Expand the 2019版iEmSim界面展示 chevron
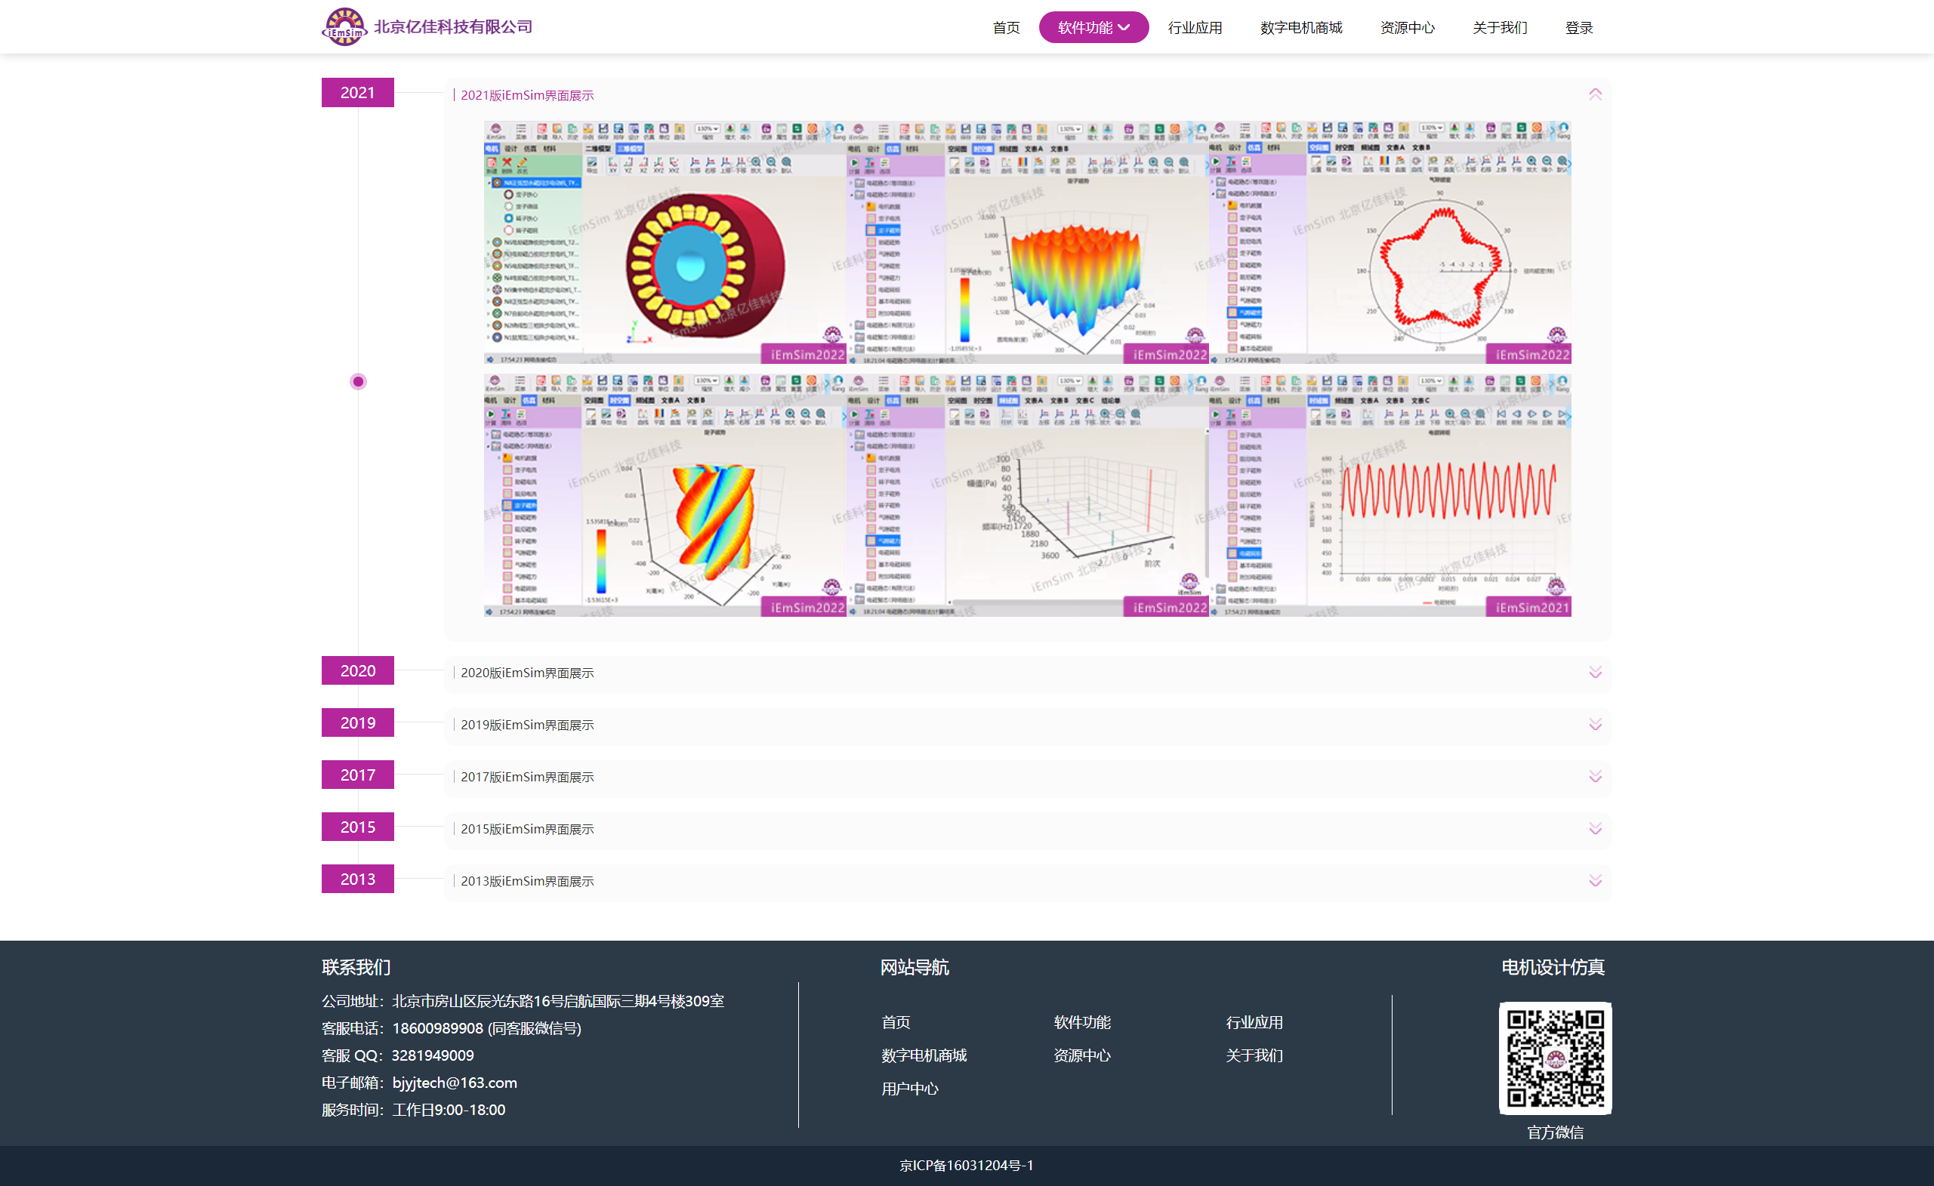The height and width of the screenshot is (1186, 1934). (x=1595, y=725)
